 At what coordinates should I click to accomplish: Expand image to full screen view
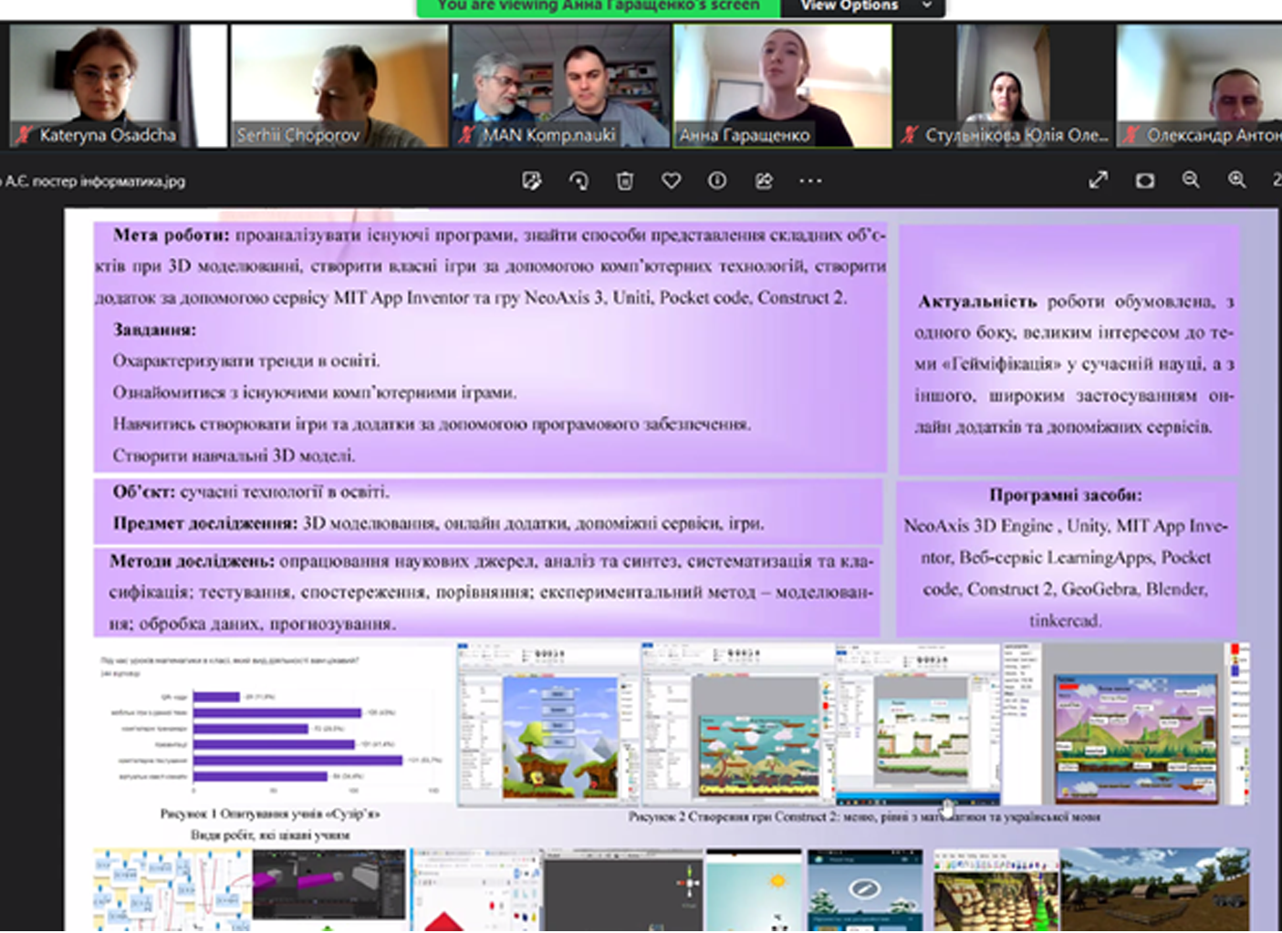coord(1098,181)
